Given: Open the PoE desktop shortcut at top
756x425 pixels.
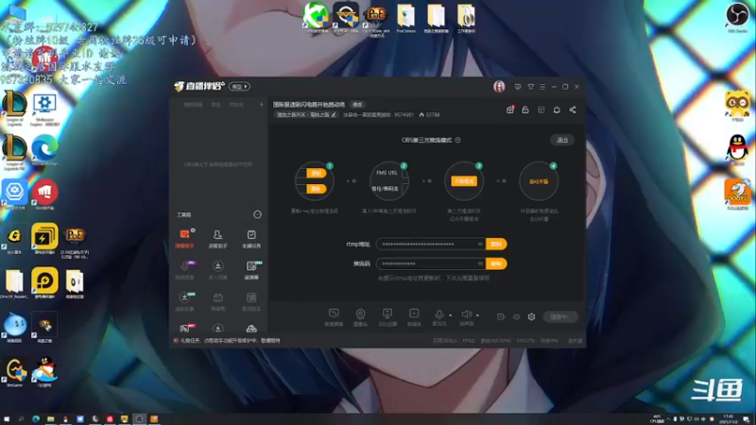Looking at the screenshot, I should [x=376, y=19].
